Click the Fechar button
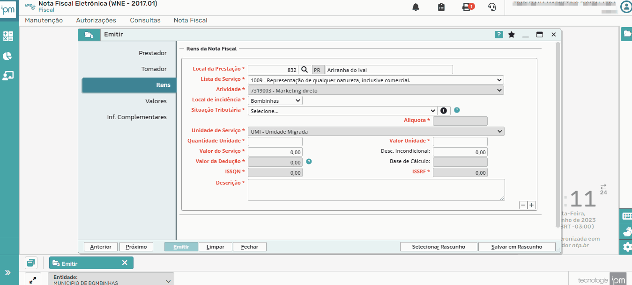Screen dimensions: 632x285 (x=250, y=247)
